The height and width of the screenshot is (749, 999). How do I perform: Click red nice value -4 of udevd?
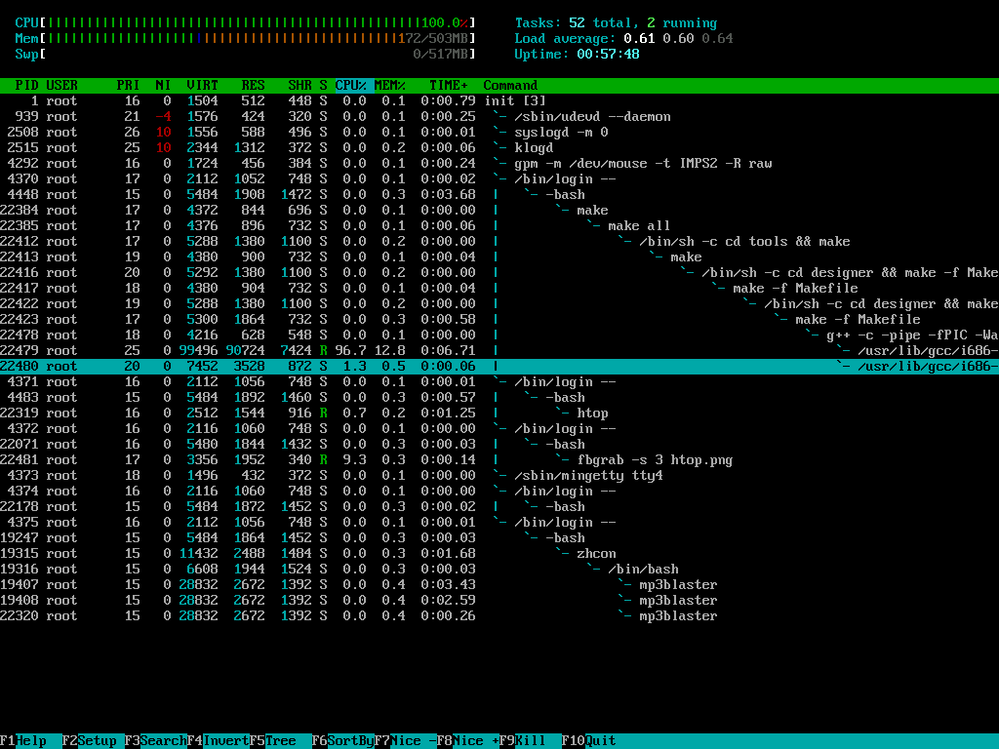(163, 117)
